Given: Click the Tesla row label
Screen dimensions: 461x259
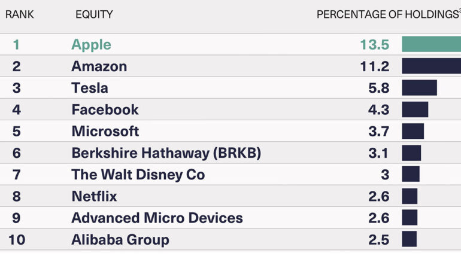Looking at the screenshot, I should point(90,88).
